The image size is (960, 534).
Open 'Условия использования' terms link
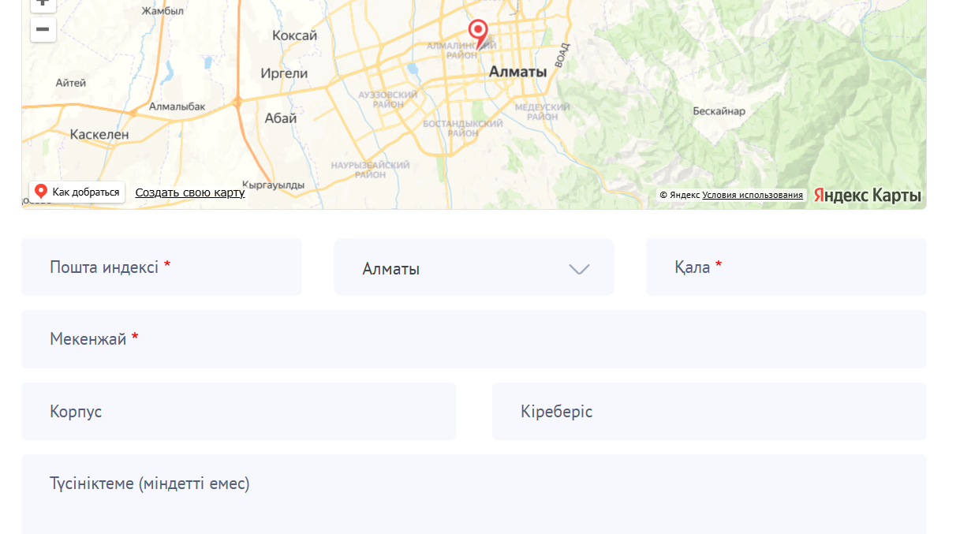pos(753,195)
